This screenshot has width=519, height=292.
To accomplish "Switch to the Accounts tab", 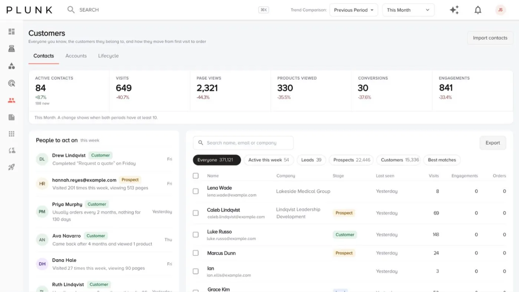I will coord(76,56).
